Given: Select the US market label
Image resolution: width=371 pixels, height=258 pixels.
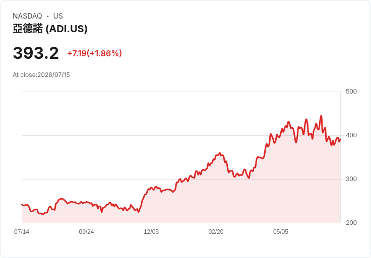Looking at the screenshot, I should click(58, 16).
